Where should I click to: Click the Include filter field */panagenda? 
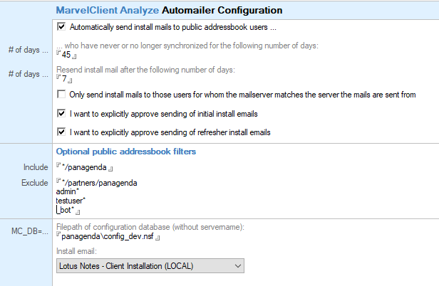[x=85, y=167]
